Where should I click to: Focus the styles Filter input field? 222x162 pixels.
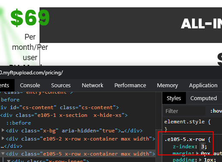pos(184,111)
